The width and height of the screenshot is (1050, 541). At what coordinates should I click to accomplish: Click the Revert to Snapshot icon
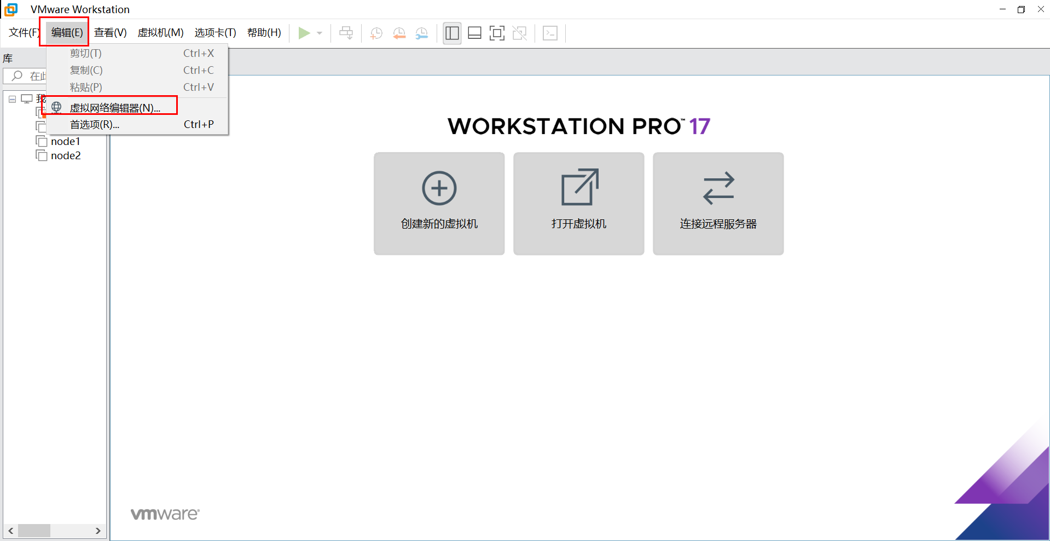[399, 33]
